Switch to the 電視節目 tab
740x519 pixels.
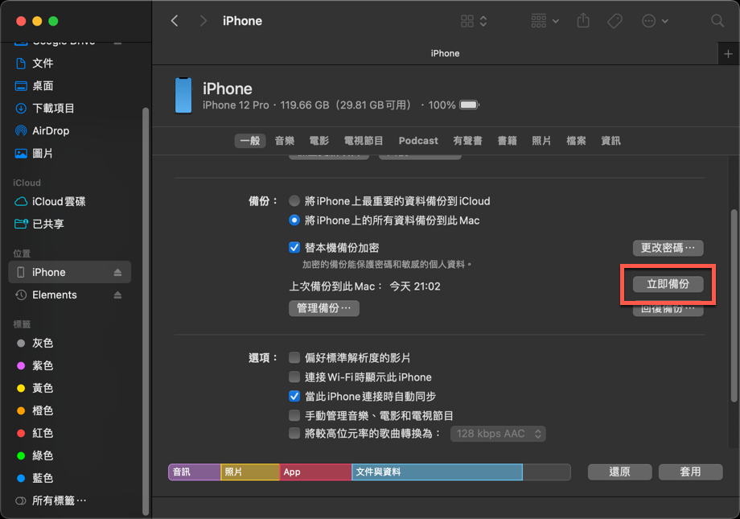click(x=364, y=141)
